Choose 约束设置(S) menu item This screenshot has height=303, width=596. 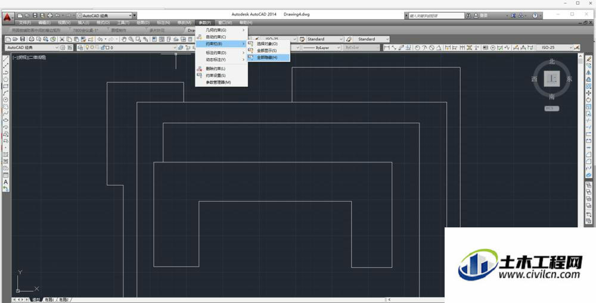coord(222,76)
